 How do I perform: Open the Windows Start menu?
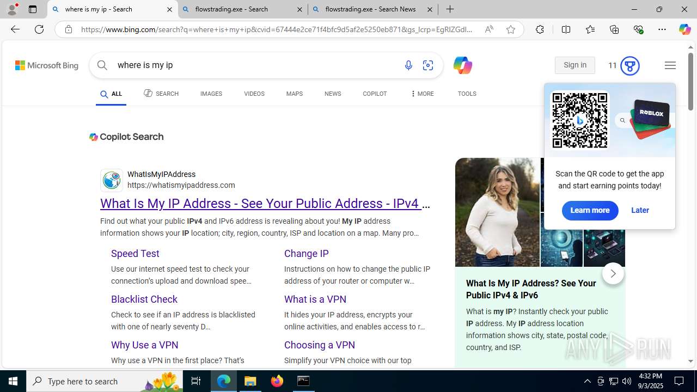click(13, 381)
